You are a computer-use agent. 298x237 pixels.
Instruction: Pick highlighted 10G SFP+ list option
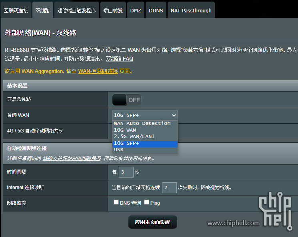click(145, 143)
